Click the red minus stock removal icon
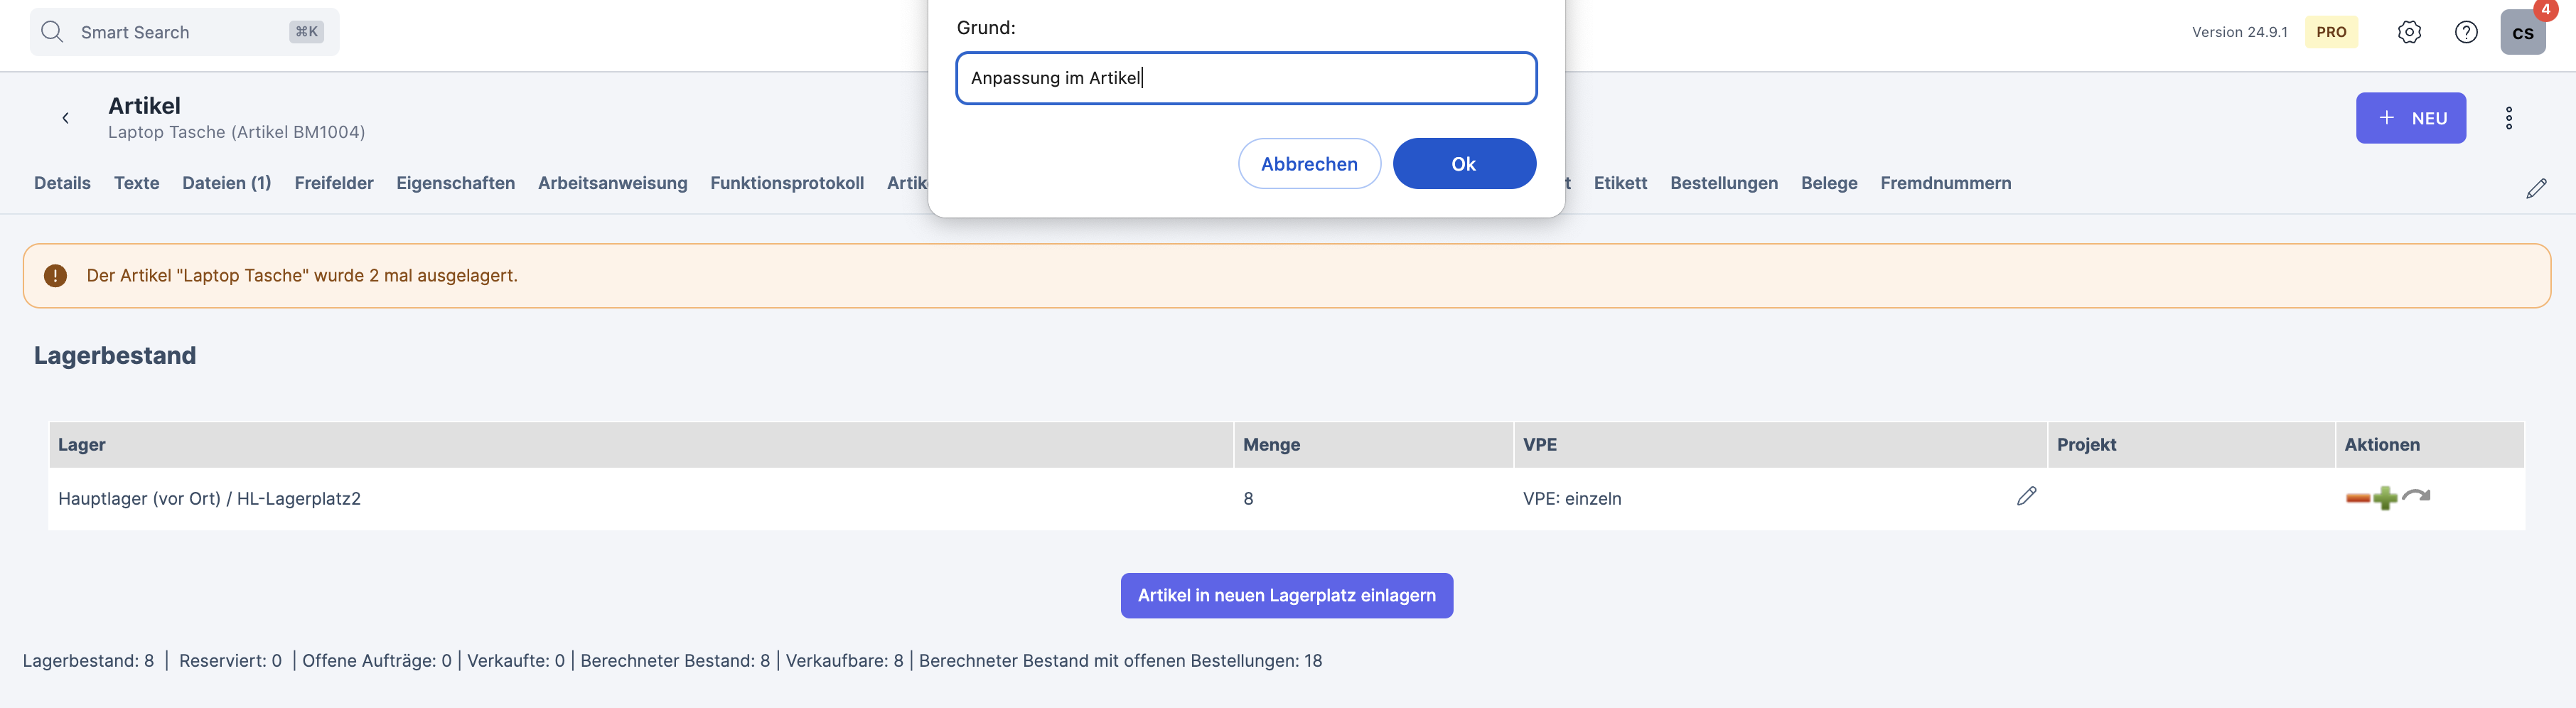The width and height of the screenshot is (2576, 708). [2357, 498]
